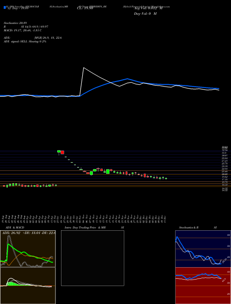The width and height of the screenshot is (231, 304).
Task: Click the tall green candle at price top
Action: coord(59,152)
